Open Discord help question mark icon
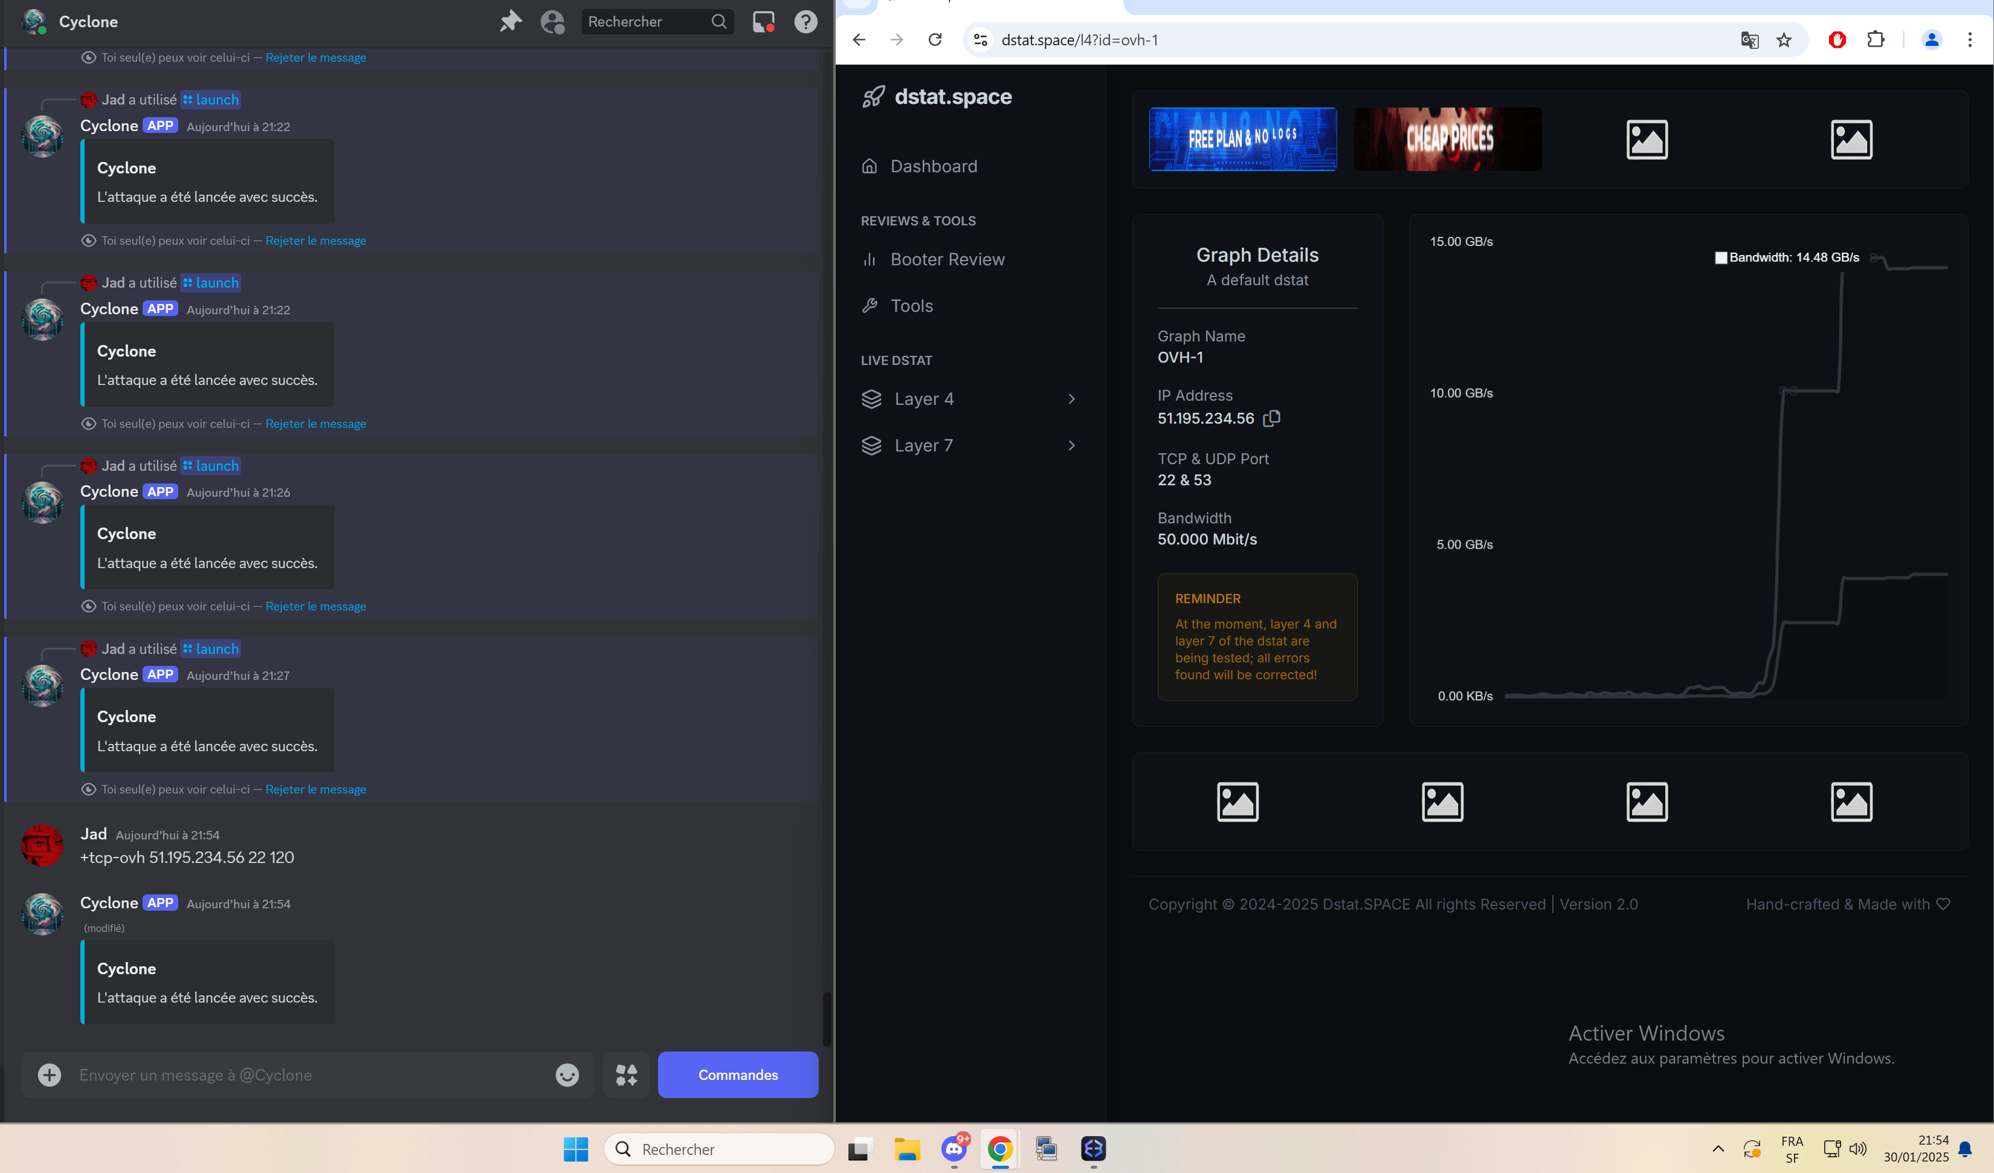This screenshot has width=1994, height=1173. click(805, 21)
